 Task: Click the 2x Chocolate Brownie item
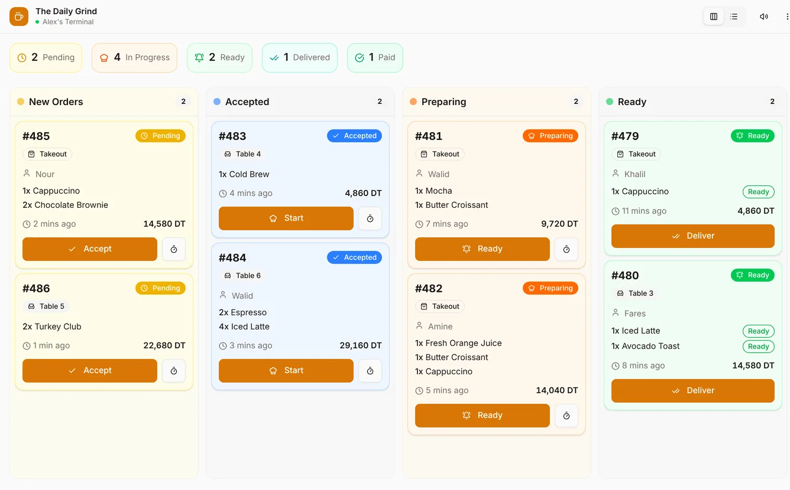[x=65, y=205]
